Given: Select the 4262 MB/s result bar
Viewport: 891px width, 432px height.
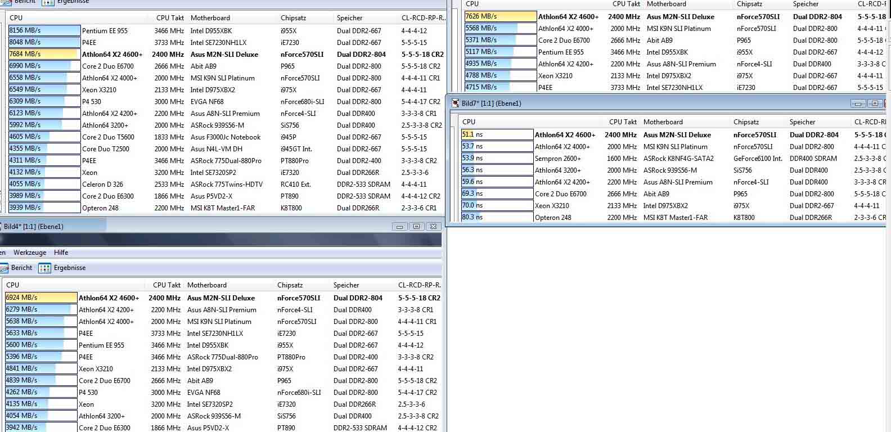Looking at the screenshot, I should [x=41, y=392].
